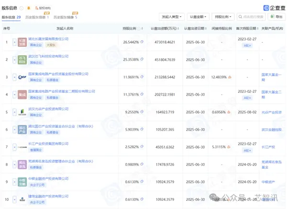
Task: Click the orange bell alert icon
Action: coord(29,8)
